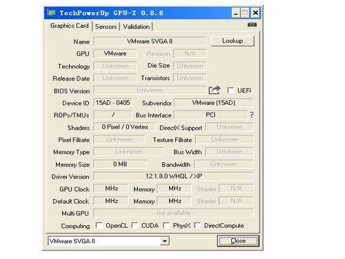The image size is (345, 259).
Task: Click the Subvendor field VMware (15AD)
Action: (x=213, y=103)
